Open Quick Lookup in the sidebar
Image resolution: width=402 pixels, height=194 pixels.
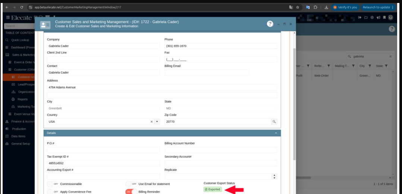pos(20,40)
